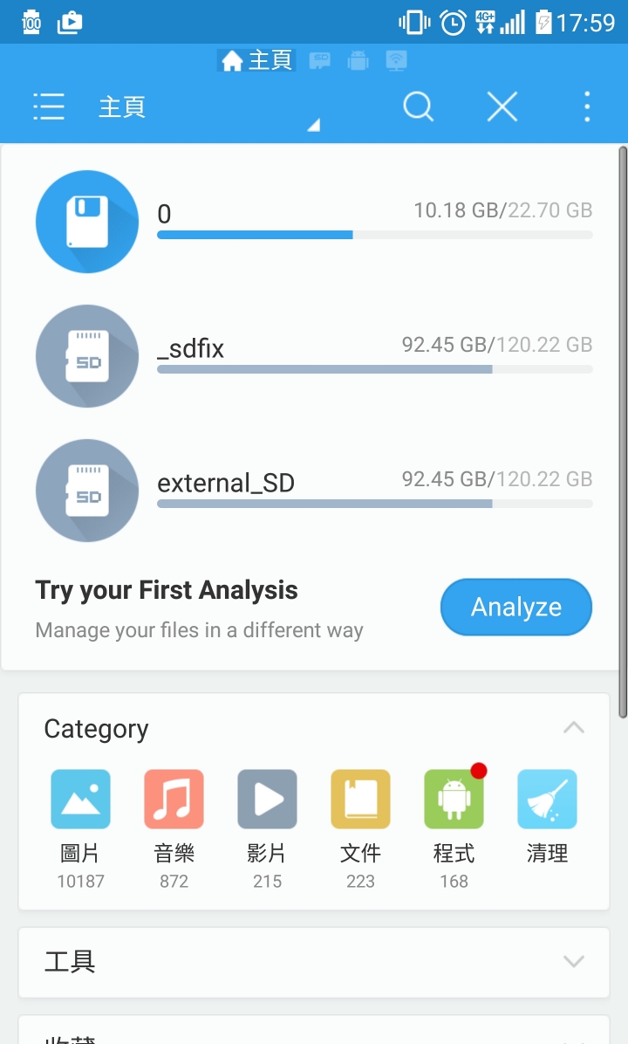Tap the search magnifier icon
The height and width of the screenshot is (1044, 628).
coord(419,106)
